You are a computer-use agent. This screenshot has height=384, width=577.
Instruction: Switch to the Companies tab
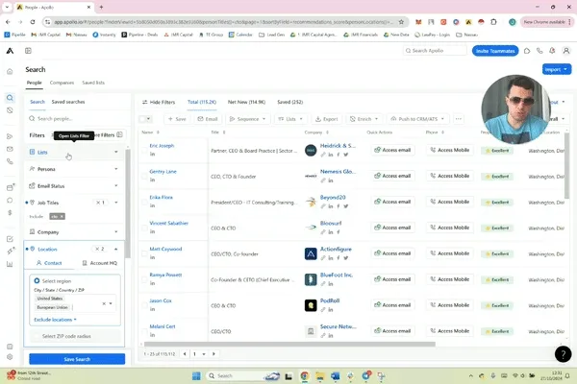click(x=62, y=83)
